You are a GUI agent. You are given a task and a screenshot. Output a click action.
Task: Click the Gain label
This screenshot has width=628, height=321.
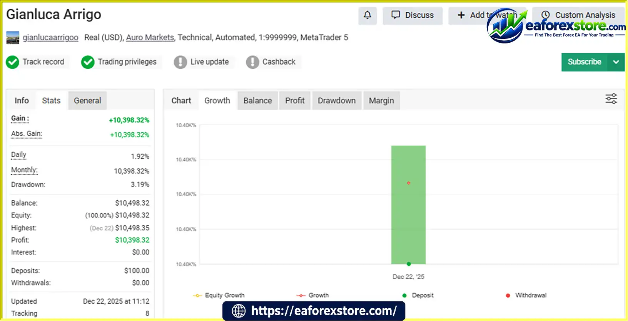pyautogui.click(x=20, y=118)
